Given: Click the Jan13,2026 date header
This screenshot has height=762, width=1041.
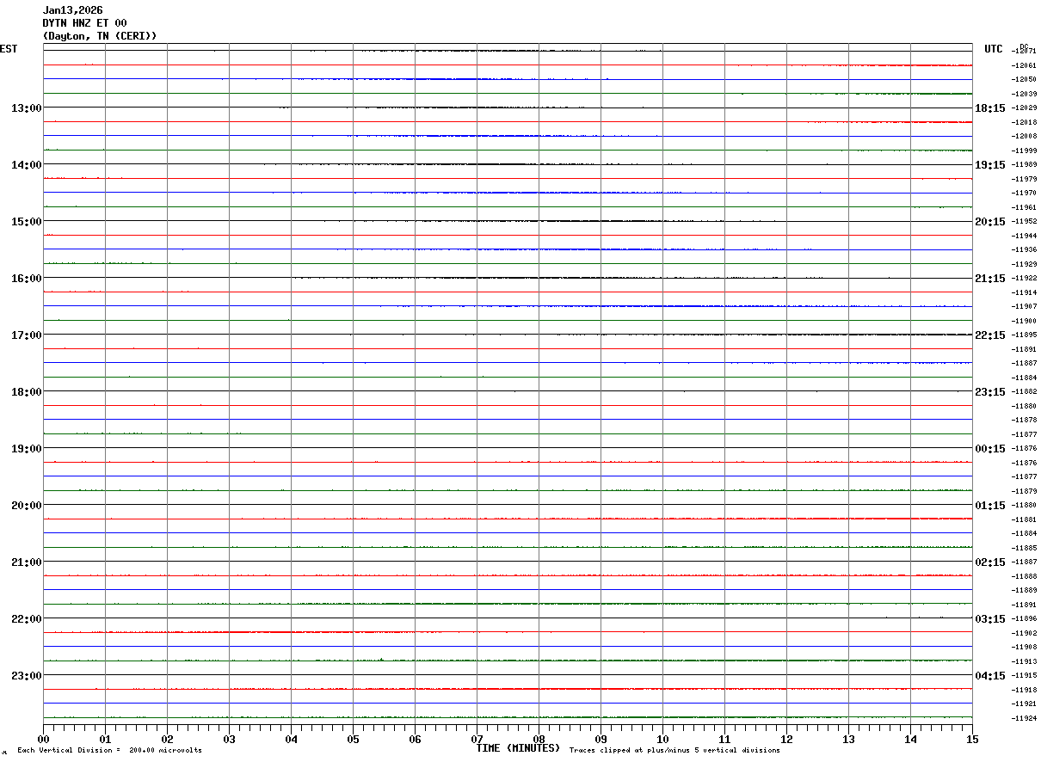Looking at the screenshot, I should point(73,10).
